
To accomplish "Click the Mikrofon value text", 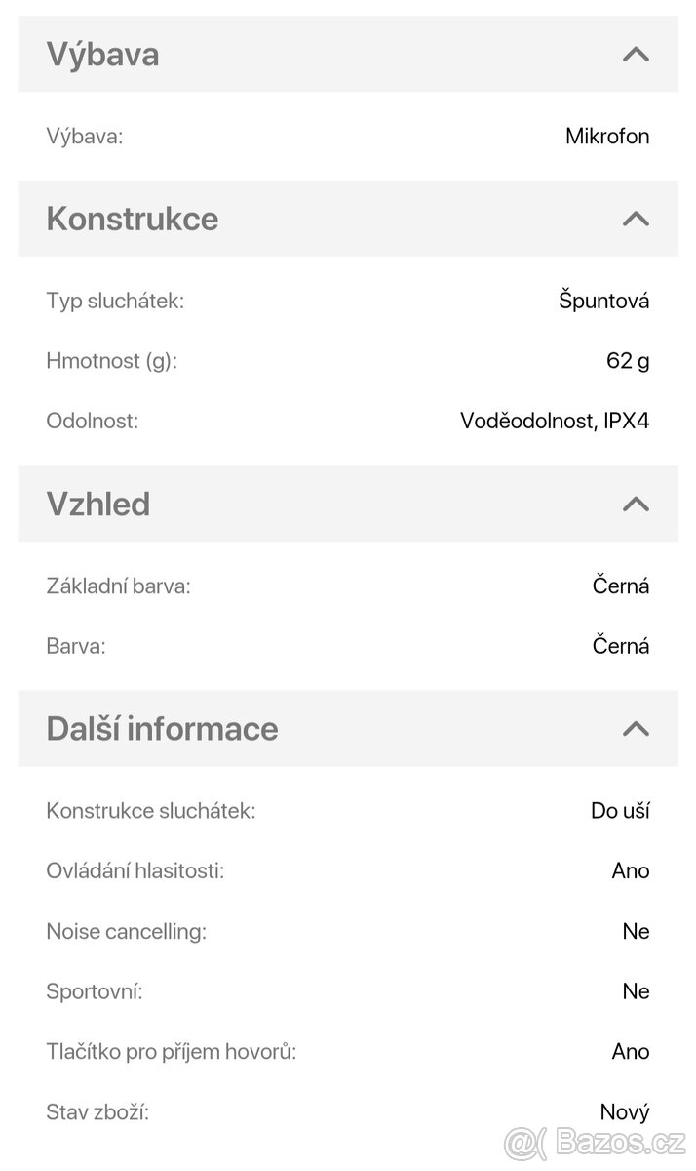I will coord(607,136).
